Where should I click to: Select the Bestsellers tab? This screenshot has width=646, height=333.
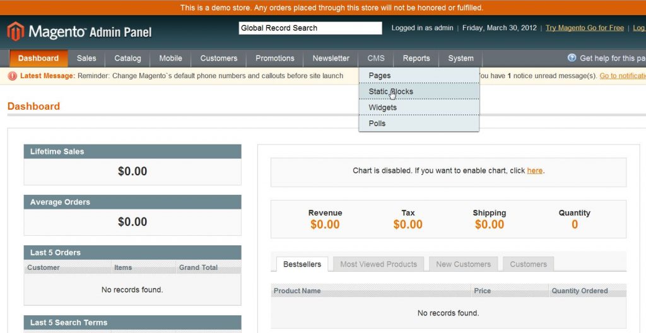coord(302,264)
